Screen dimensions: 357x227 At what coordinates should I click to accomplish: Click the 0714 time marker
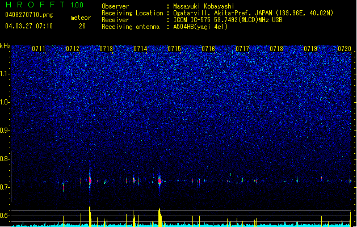pyautogui.click(x=140, y=49)
